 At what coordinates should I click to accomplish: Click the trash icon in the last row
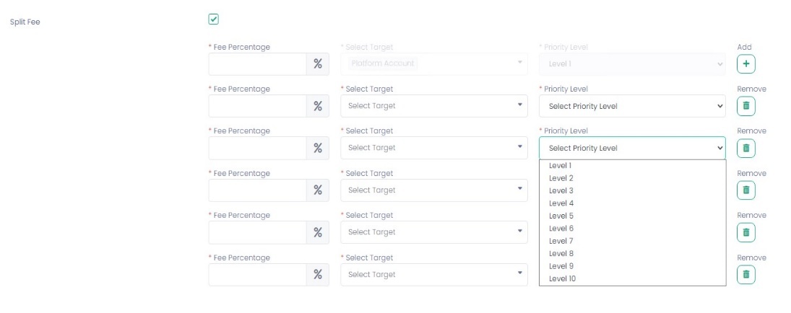tap(745, 274)
